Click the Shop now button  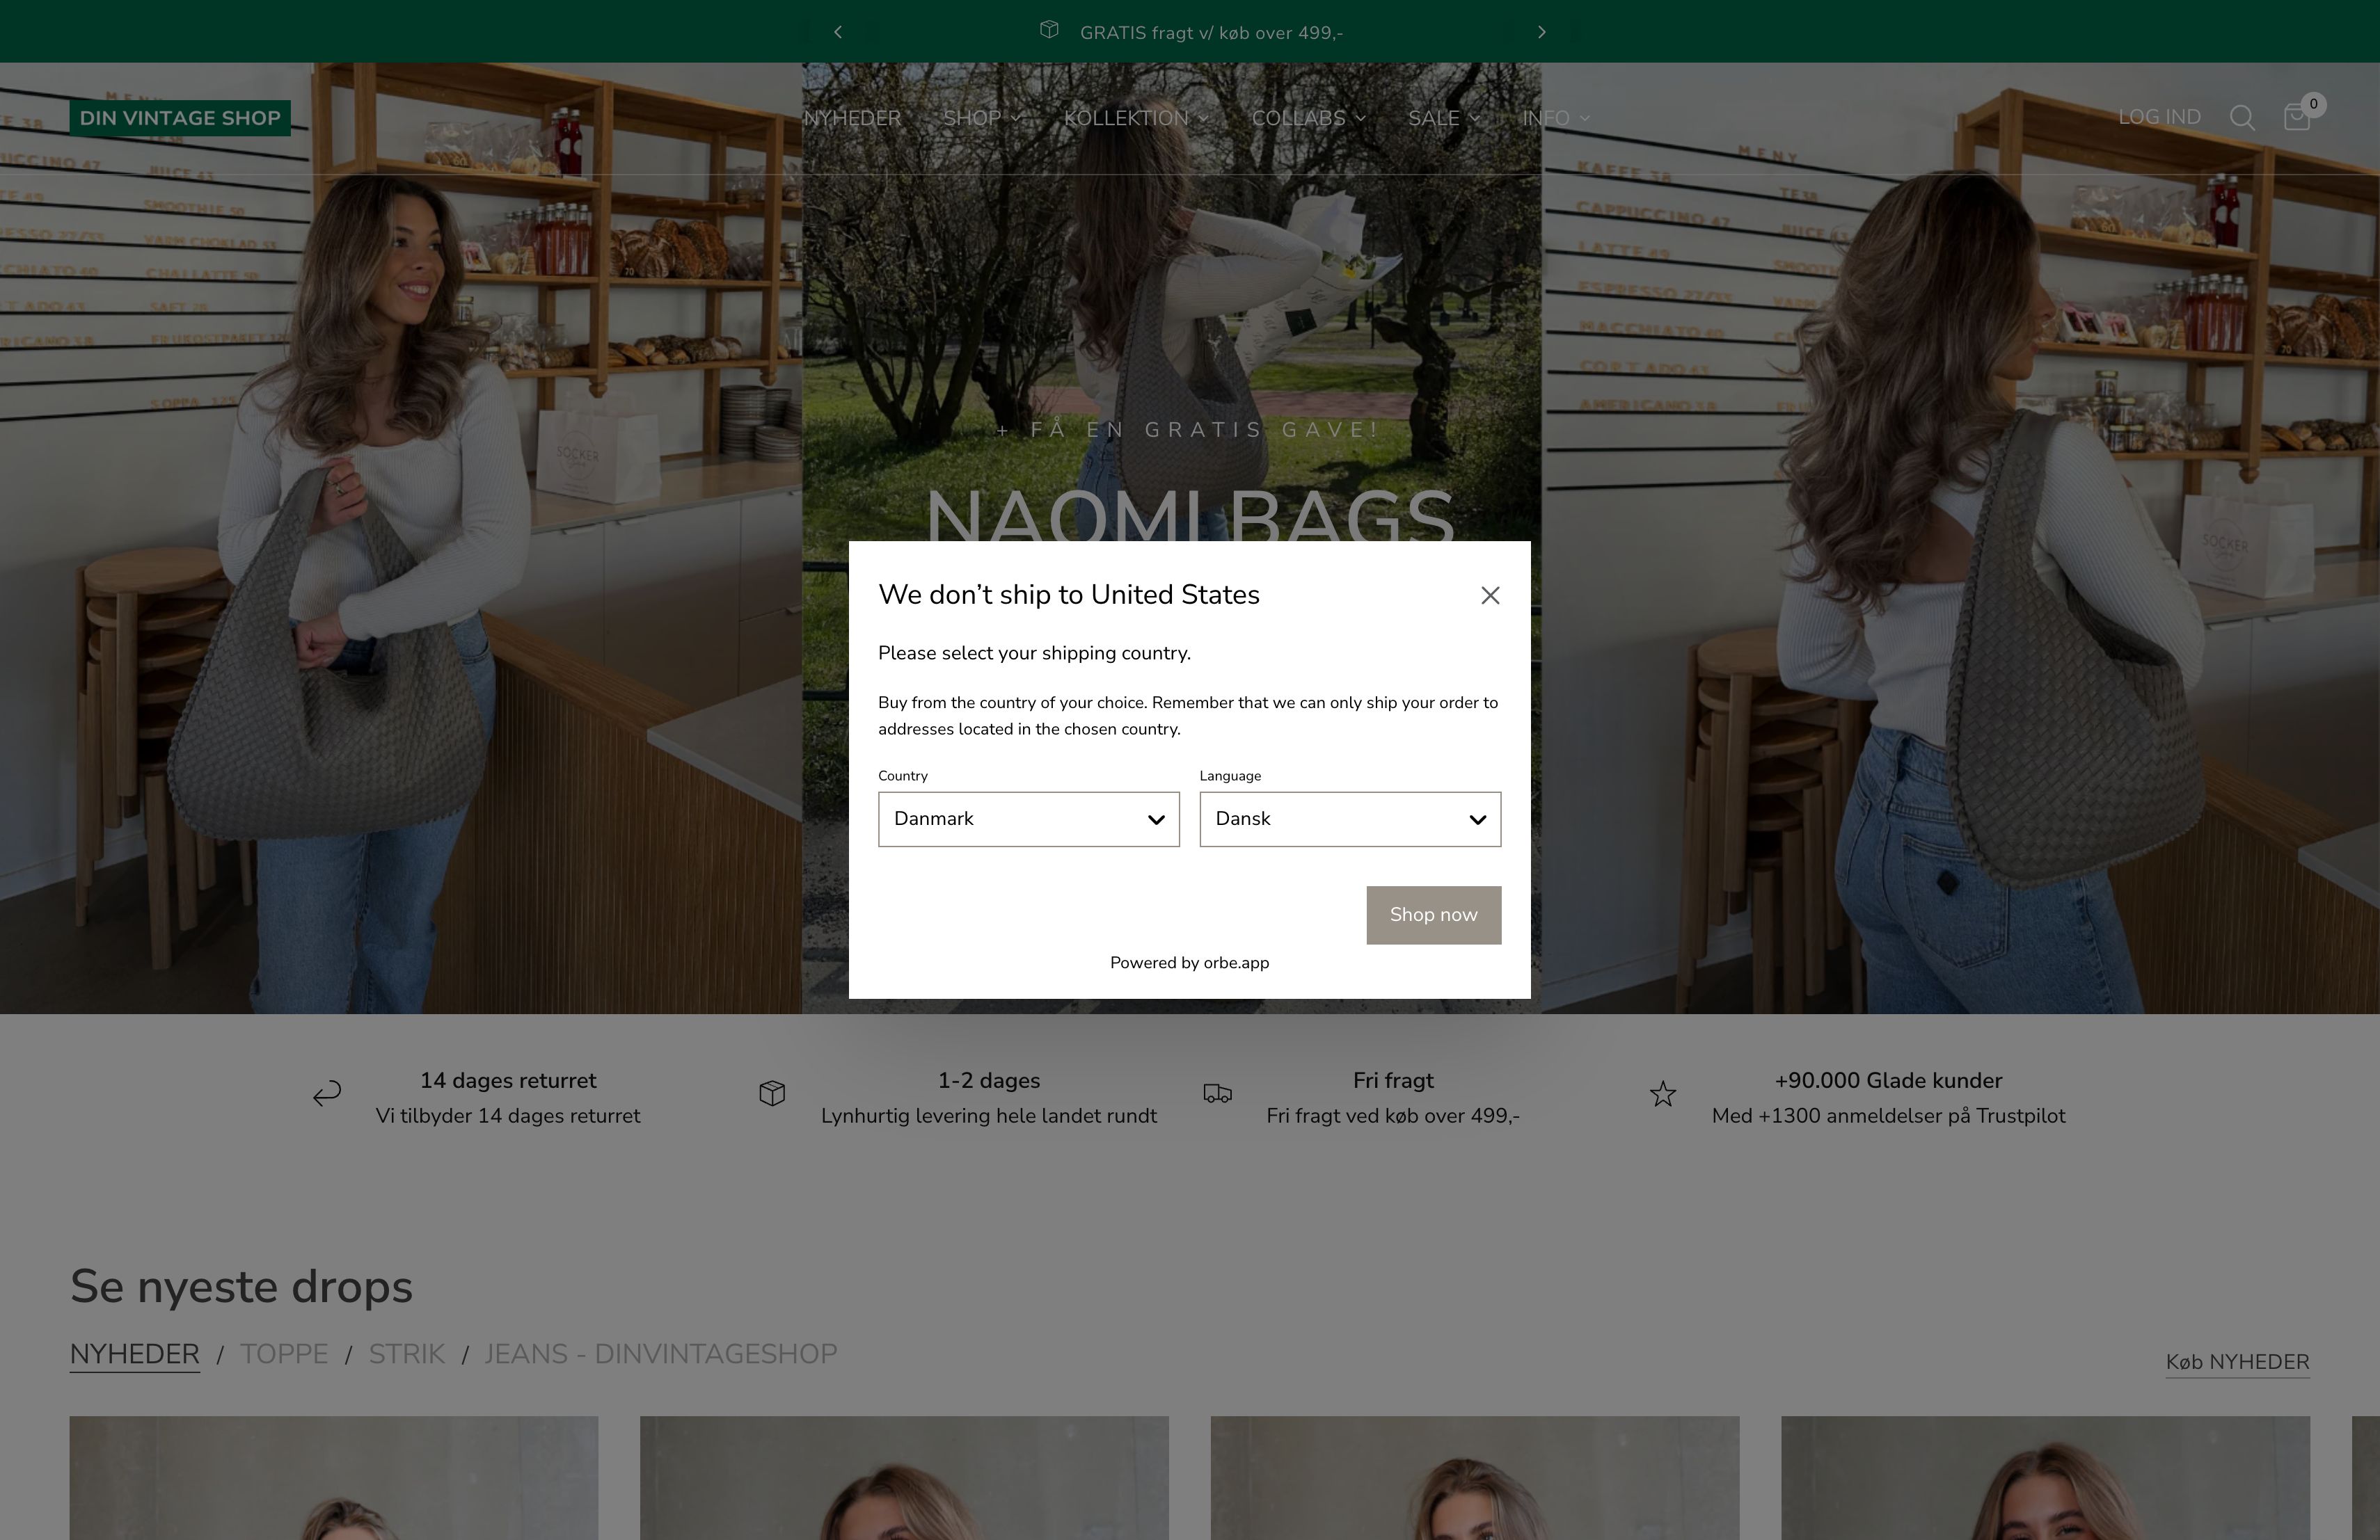tap(1433, 915)
